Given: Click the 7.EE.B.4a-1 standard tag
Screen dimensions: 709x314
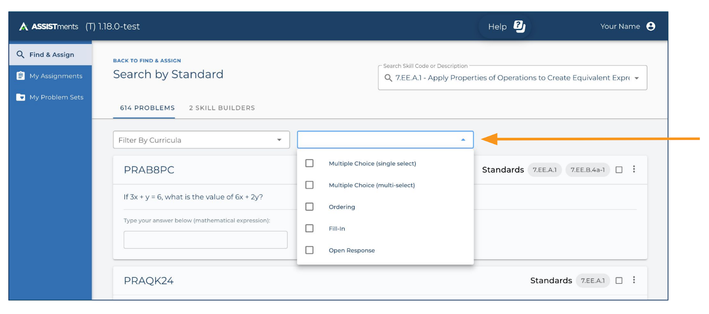Looking at the screenshot, I should point(588,170).
